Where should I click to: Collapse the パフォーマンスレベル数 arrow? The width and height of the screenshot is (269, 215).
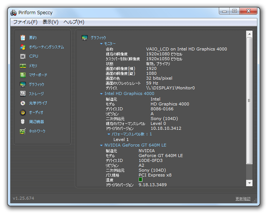(109, 134)
